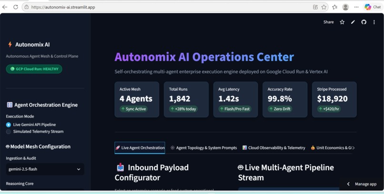
Task: Reload the page with refresh icon
Action: (16, 7)
